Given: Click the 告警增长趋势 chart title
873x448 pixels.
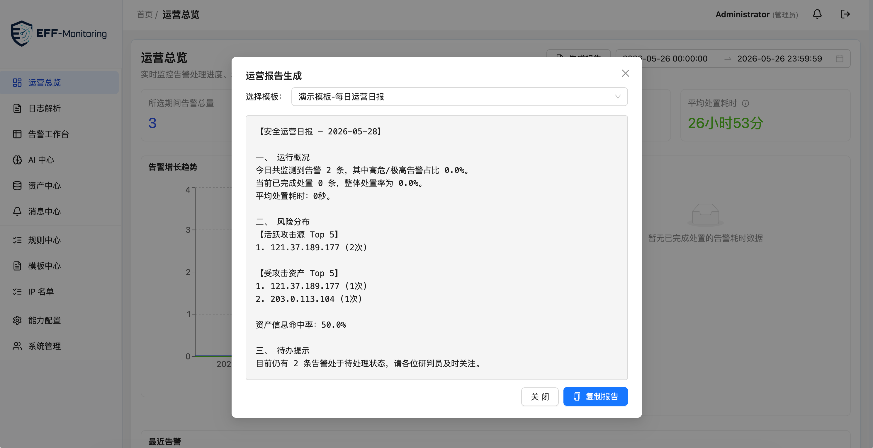Looking at the screenshot, I should tap(173, 167).
